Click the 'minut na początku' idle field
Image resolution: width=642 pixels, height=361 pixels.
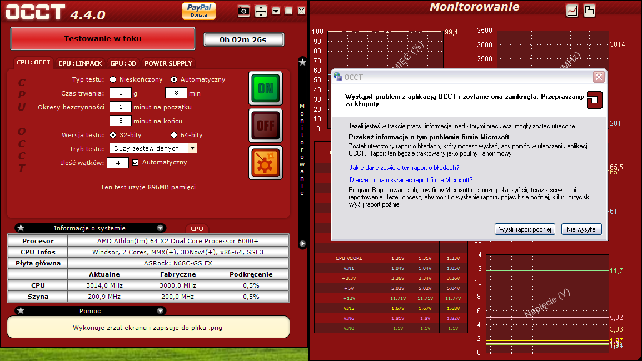(121, 107)
